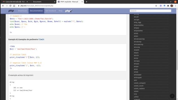Open the strcoll function link

coord(136,17)
